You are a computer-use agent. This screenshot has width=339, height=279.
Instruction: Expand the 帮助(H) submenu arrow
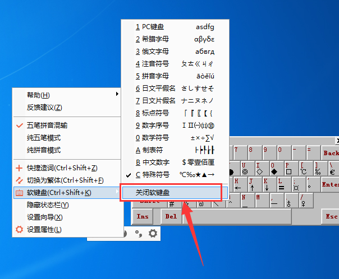tap(117, 94)
